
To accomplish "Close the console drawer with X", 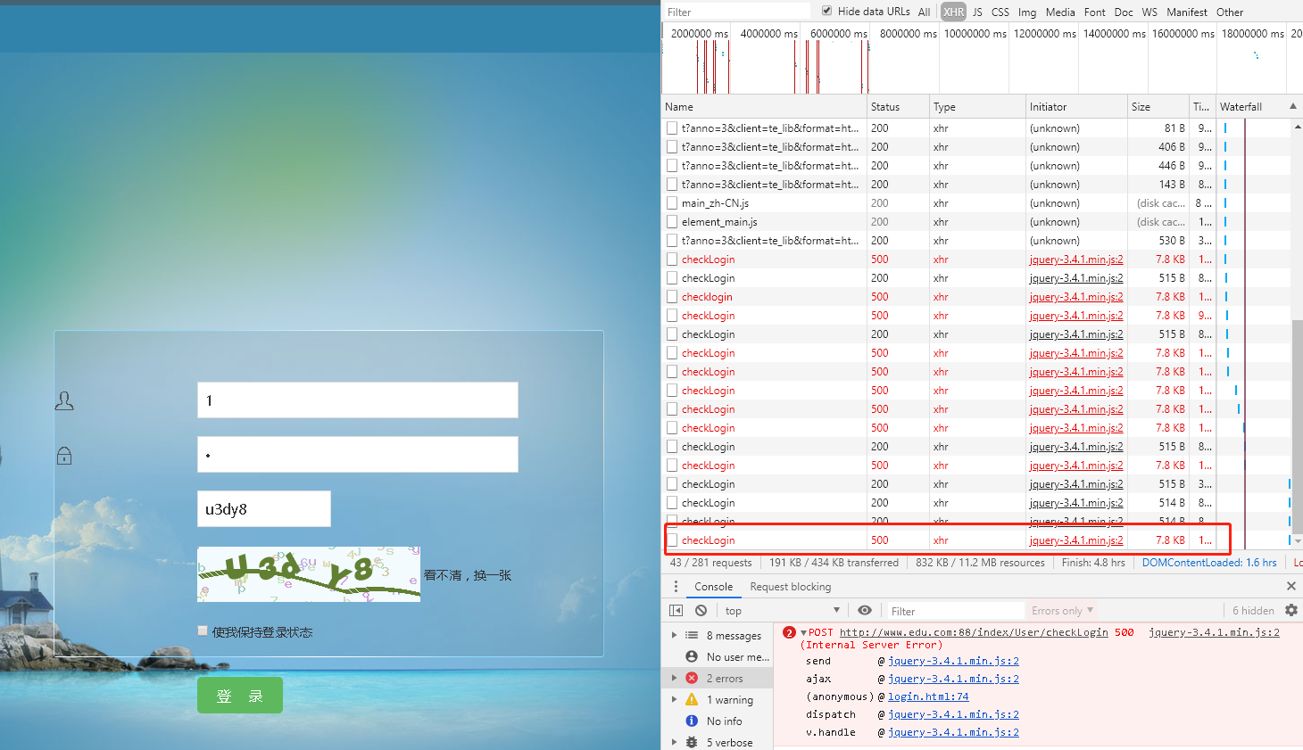I will coord(1291,586).
